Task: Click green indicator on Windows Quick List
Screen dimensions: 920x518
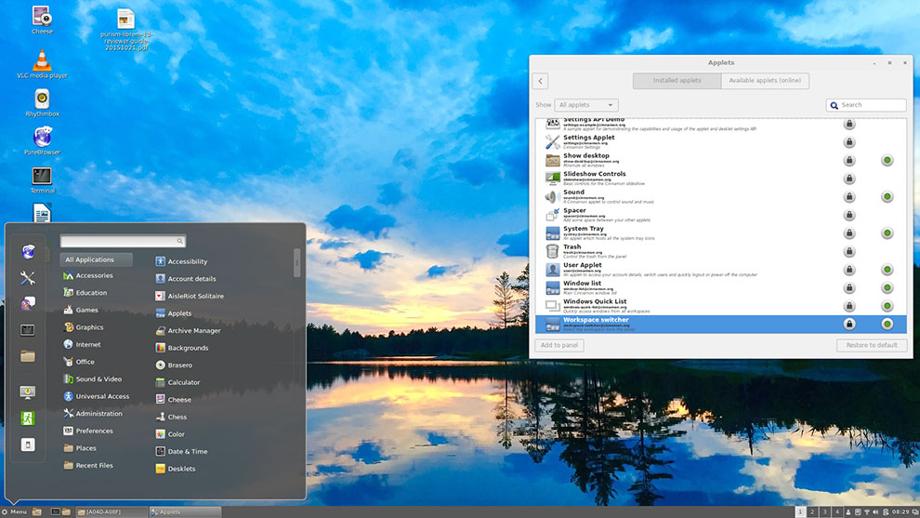Action: point(887,306)
